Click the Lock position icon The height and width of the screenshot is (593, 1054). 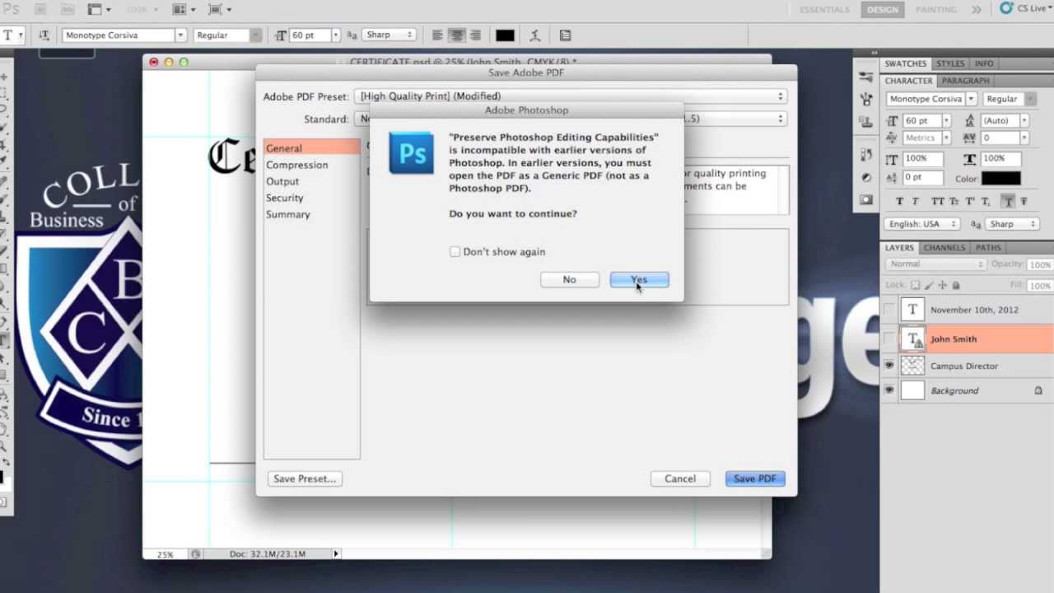(942, 285)
